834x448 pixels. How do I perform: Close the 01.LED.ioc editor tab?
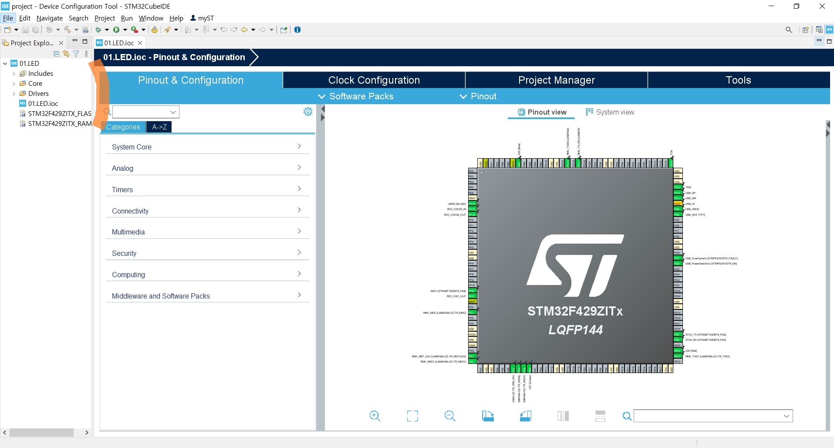click(x=140, y=43)
